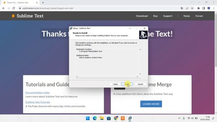Image resolution: width=217 pixels, height=122 pixels.
Task: Show hidden system tray icons
Action: click(x=179, y=118)
